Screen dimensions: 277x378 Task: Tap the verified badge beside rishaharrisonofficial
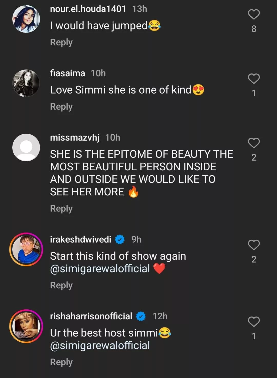(x=141, y=316)
